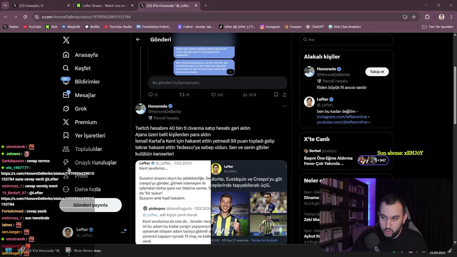
Task: Bookmark the post
Action: tap(276, 95)
